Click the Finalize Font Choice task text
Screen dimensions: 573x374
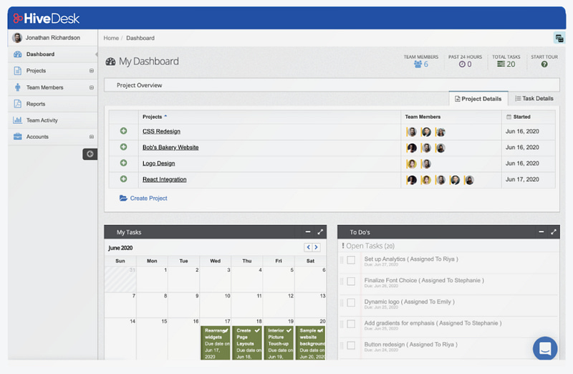click(x=424, y=280)
